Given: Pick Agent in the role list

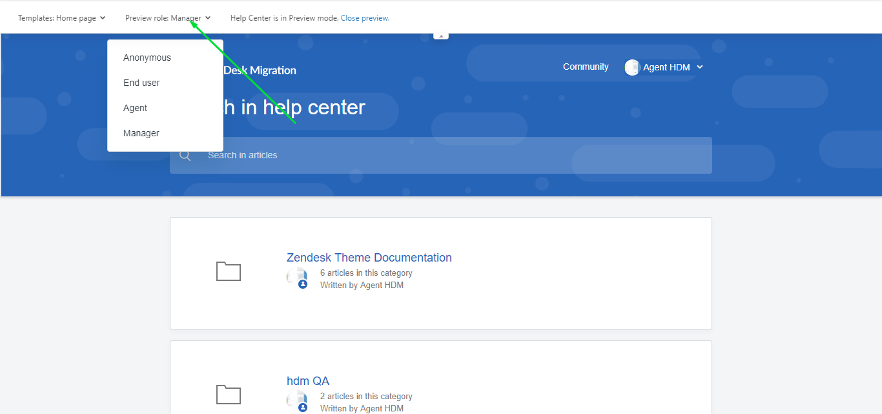Looking at the screenshot, I should click(136, 108).
